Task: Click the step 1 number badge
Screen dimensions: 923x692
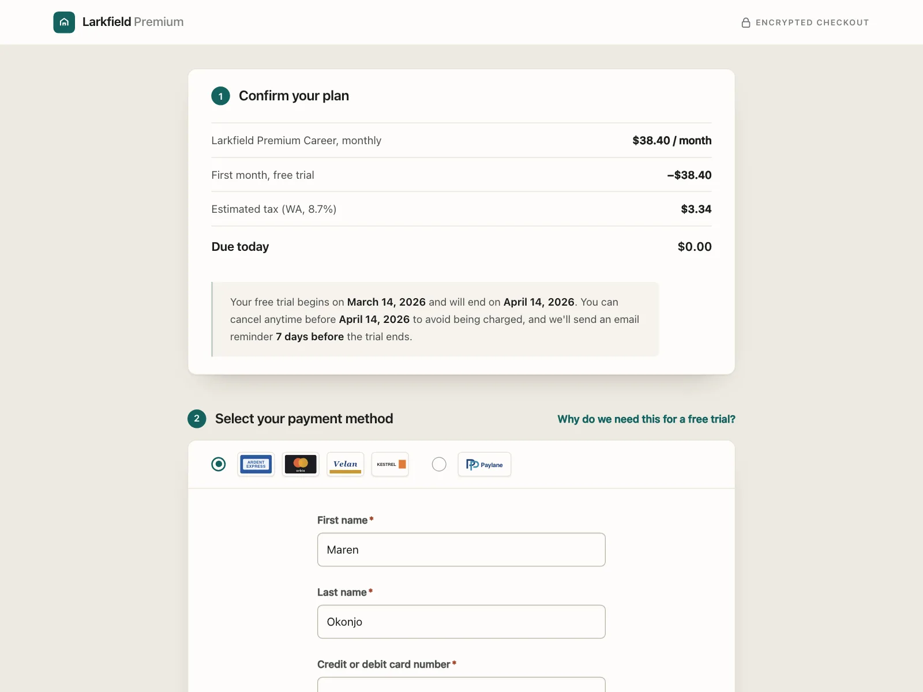Action: point(220,96)
